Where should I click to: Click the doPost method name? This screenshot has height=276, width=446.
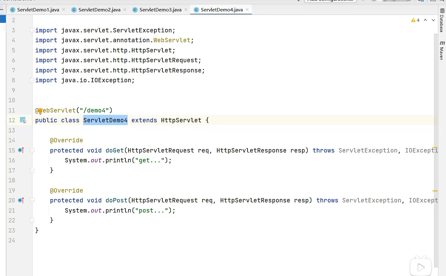pos(117,200)
